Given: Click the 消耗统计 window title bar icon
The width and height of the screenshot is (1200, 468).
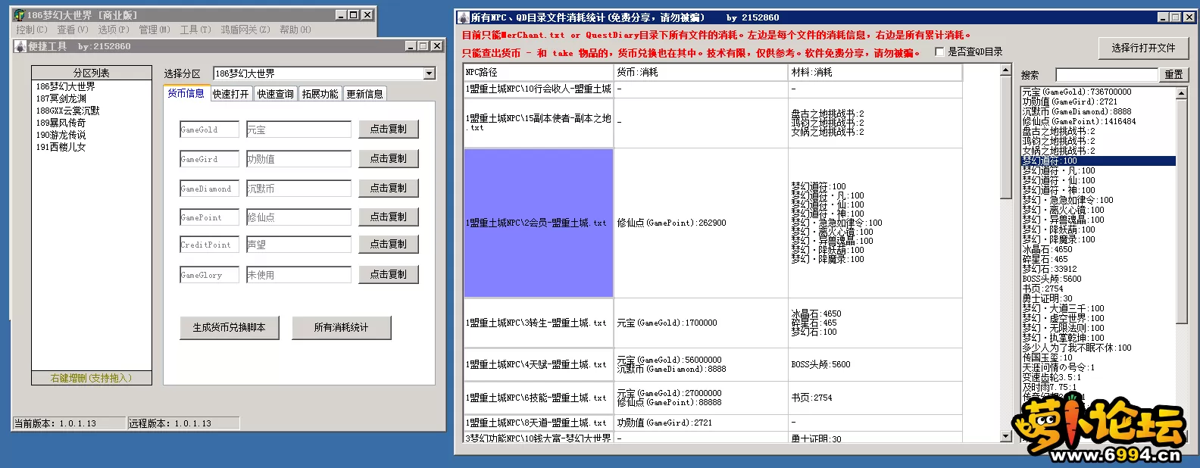Looking at the screenshot, I should pos(464,17).
